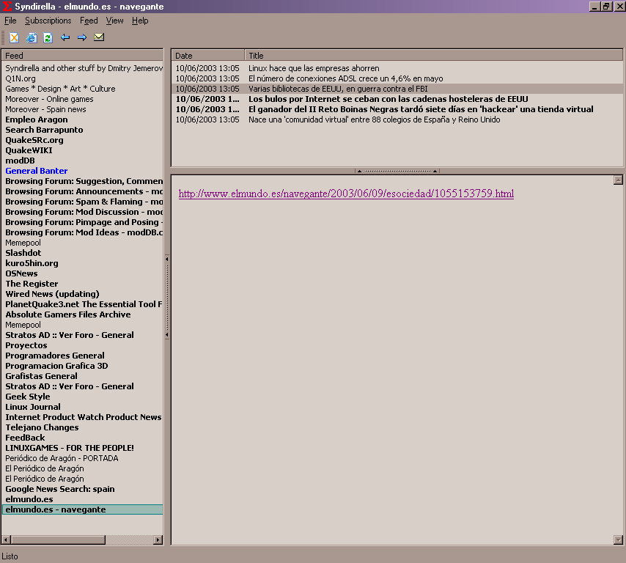Select Programacion Grafica 3D feed

tap(83, 366)
